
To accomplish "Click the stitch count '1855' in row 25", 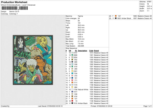I will click(119, 18).
